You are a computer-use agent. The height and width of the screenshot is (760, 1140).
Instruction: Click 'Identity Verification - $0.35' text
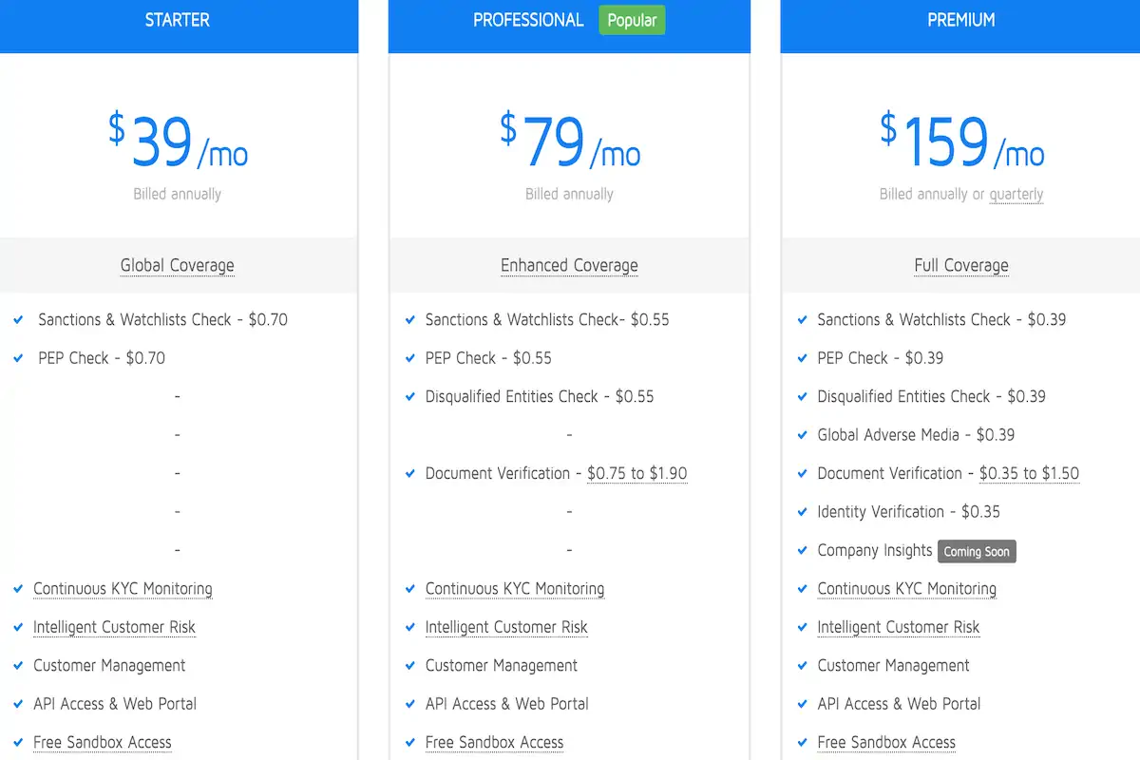click(909, 512)
